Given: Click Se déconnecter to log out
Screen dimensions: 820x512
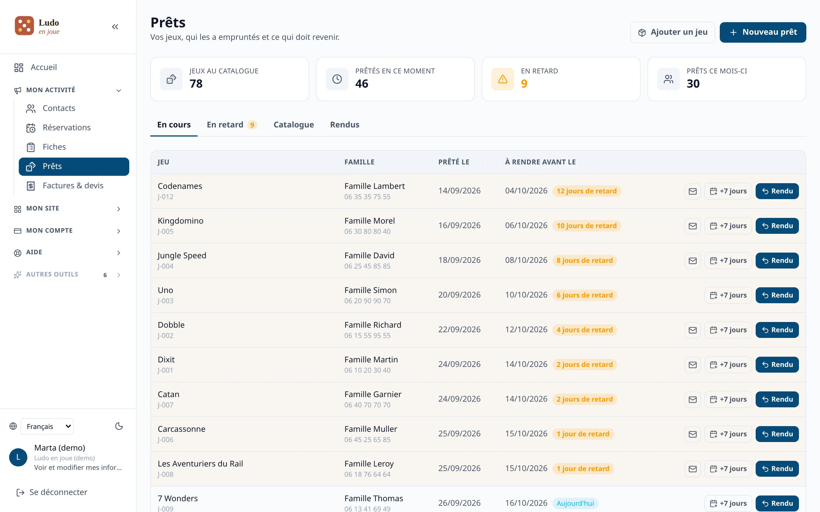Looking at the screenshot, I should click(x=52, y=492).
